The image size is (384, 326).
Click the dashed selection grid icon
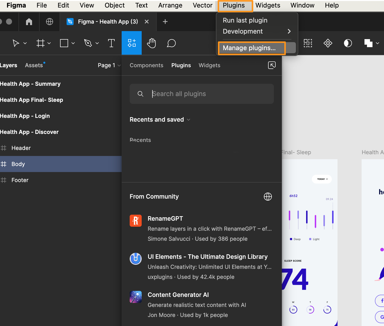click(308, 43)
